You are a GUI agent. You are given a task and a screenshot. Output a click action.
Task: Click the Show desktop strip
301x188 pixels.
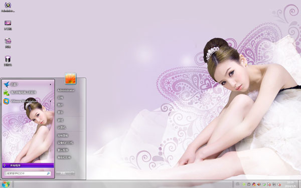[299, 184]
